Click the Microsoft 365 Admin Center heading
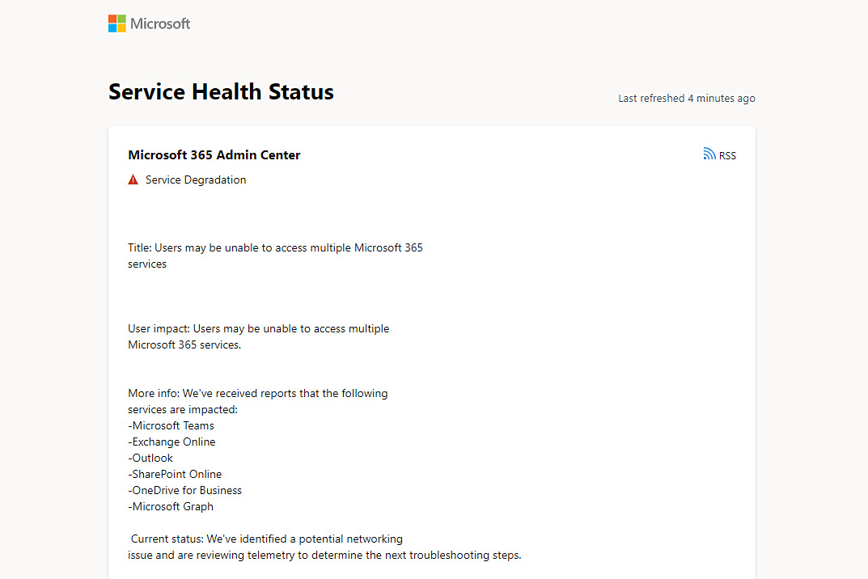868x579 pixels. (214, 155)
